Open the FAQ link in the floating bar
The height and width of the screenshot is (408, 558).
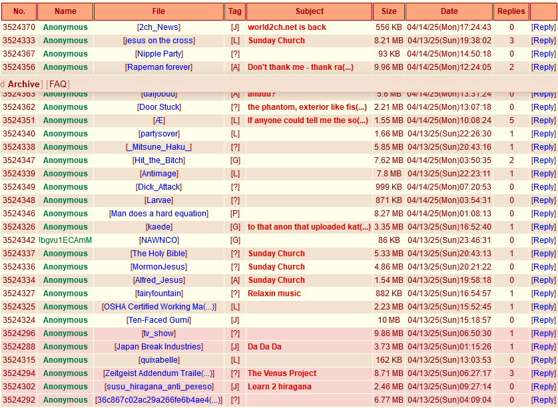tap(58, 85)
